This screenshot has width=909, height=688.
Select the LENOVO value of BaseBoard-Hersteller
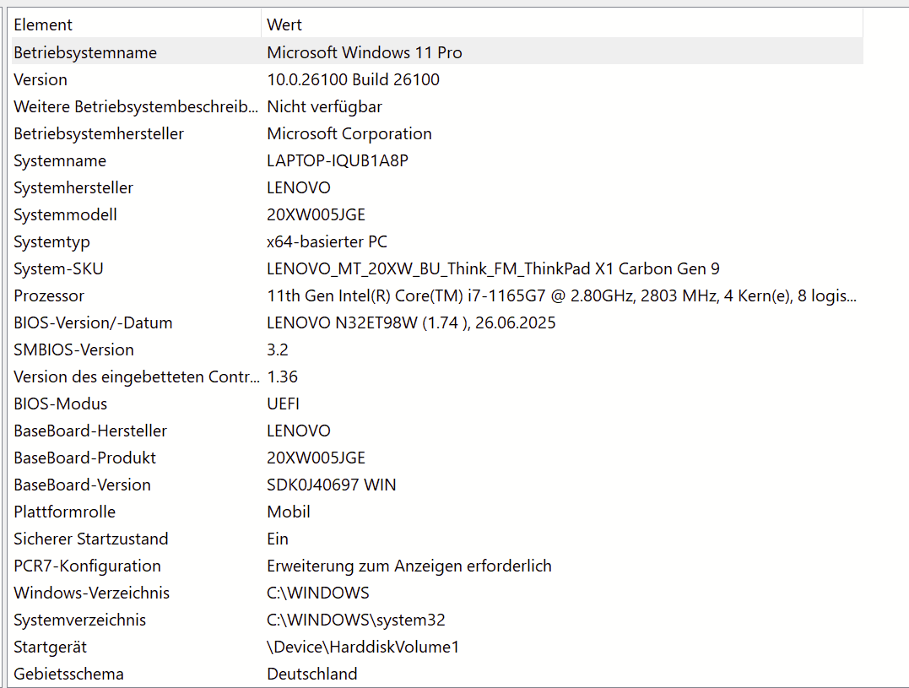299,431
